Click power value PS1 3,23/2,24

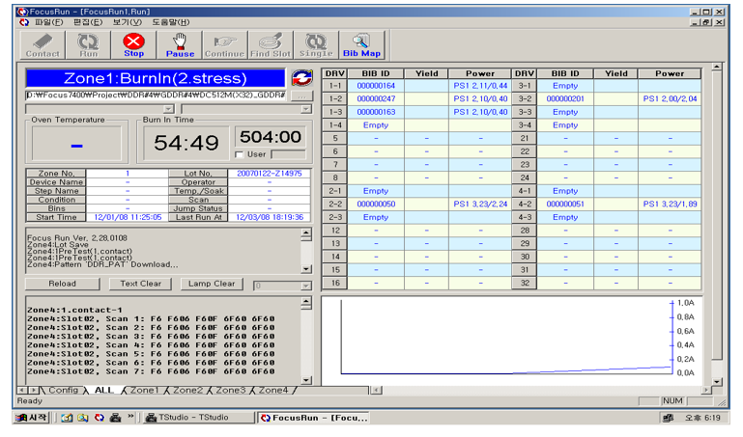pos(480,205)
